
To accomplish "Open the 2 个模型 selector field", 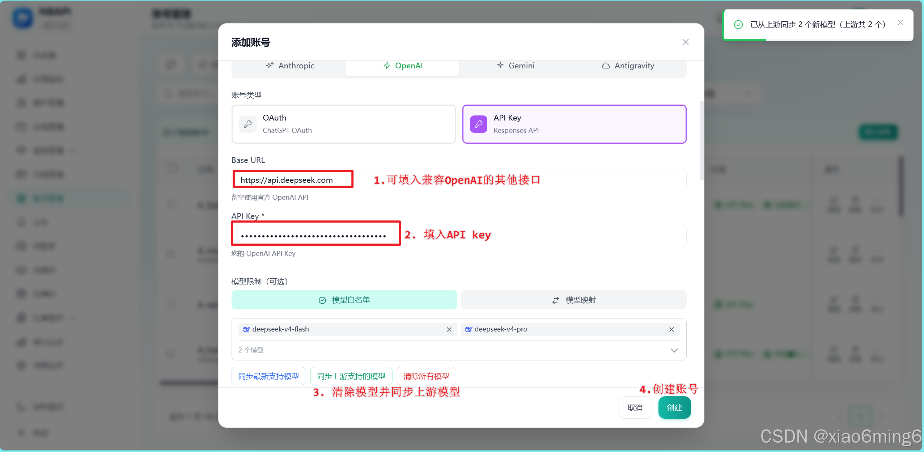I will click(x=459, y=350).
